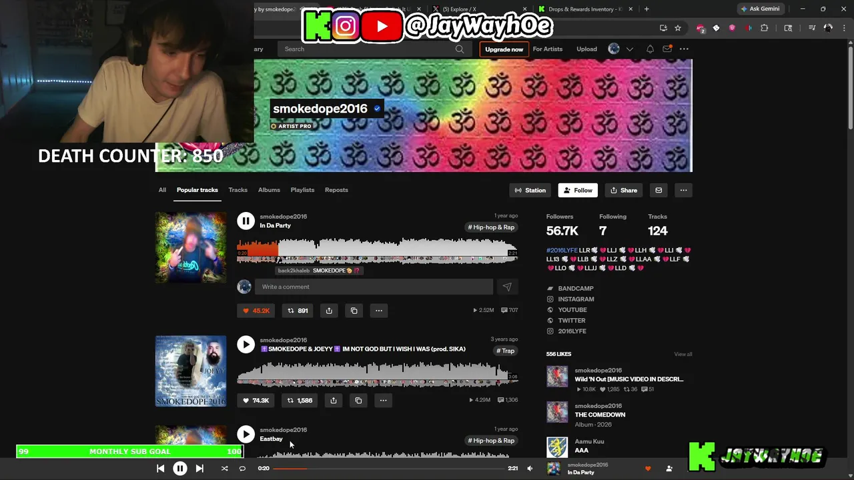The width and height of the screenshot is (854, 480).
Task: Open the header more options menu
Action: (x=684, y=49)
